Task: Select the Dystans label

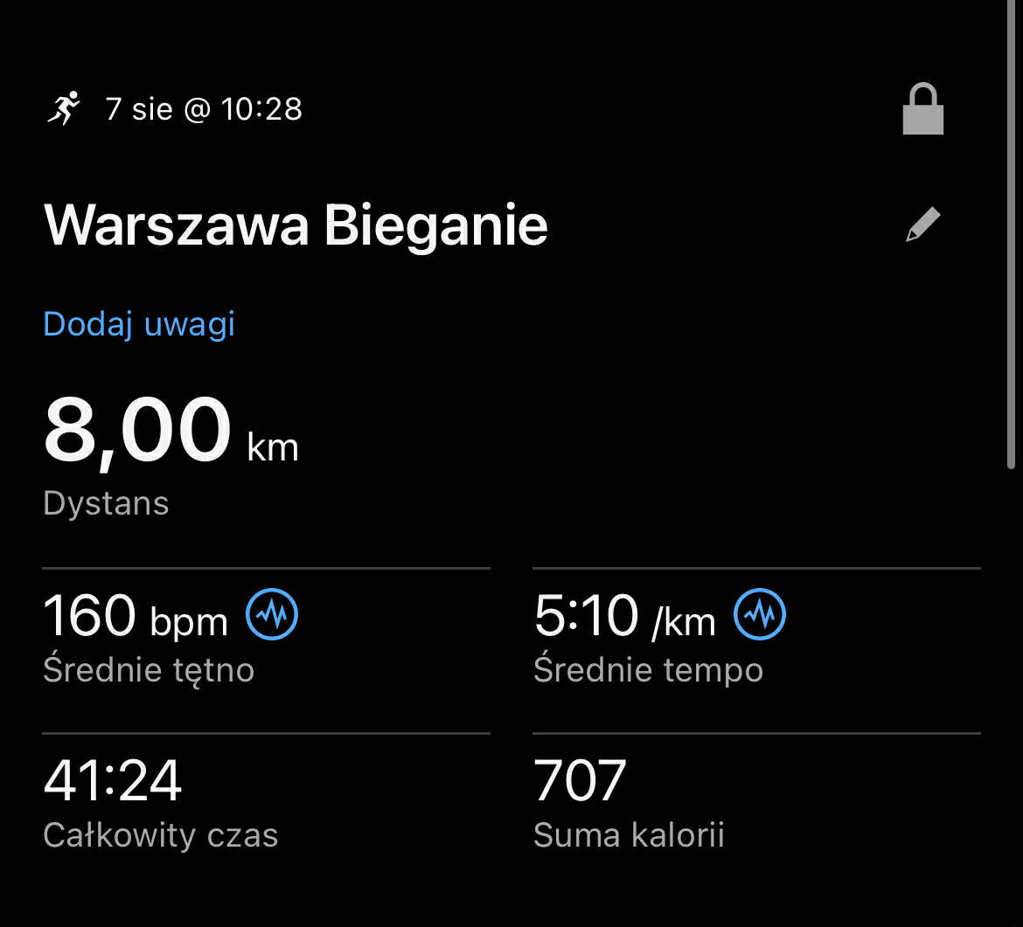Action: 106,503
